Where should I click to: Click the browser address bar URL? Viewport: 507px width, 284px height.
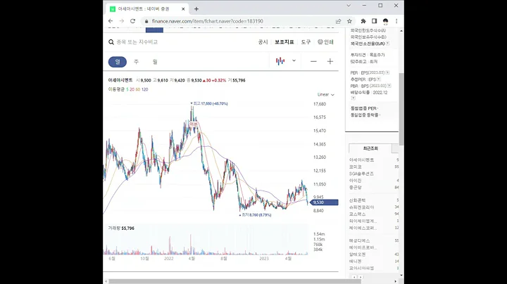(207, 21)
